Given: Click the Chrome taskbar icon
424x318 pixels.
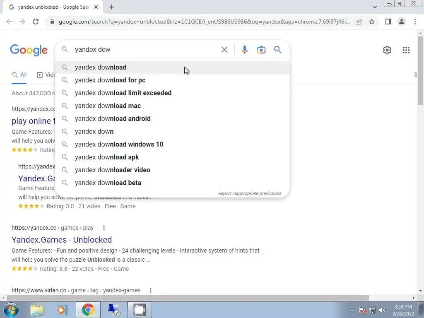Looking at the screenshot, I should pyautogui.click(x=88, y=310).
